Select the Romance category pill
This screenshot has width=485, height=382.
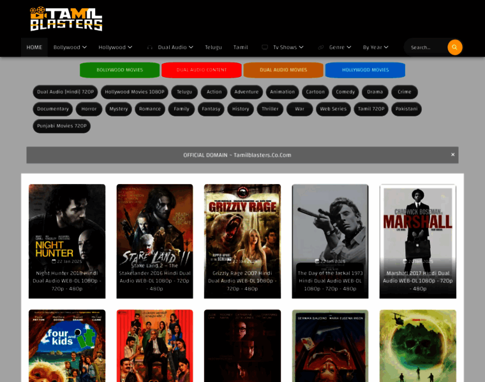pyautogui.click(x=150, y=109)
